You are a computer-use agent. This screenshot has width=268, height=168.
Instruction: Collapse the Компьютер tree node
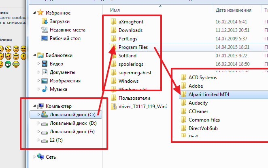click(34, 106)
